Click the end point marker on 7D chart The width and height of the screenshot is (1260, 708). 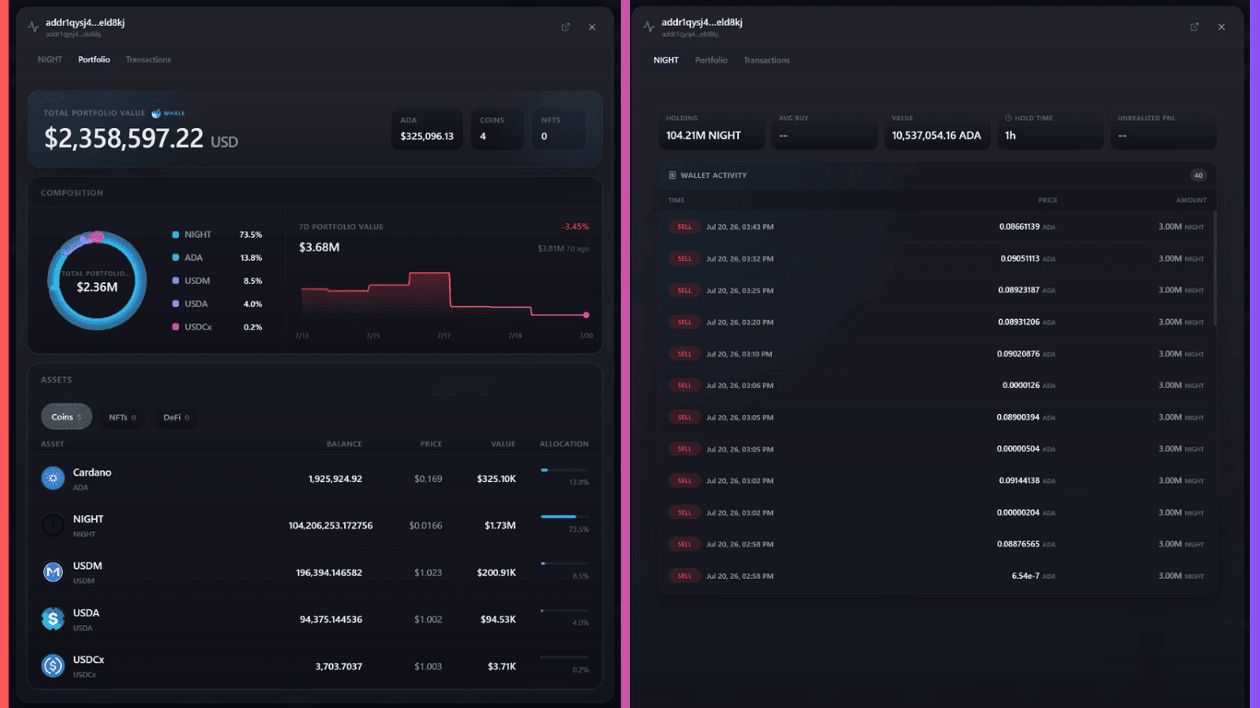pos(587,315)
